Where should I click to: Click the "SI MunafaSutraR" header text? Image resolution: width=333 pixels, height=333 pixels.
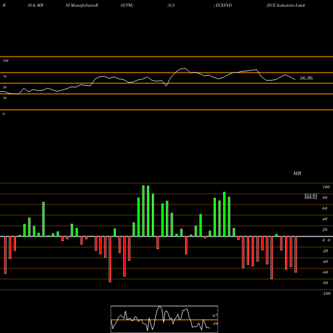(x=82, y=5)
